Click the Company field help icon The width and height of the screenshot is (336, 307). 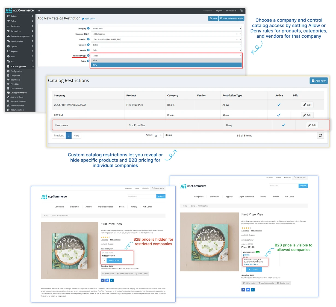click(88, 28)
